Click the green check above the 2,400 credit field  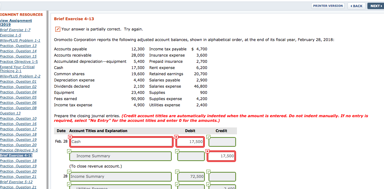pyautogui.click(x=208, y=184)
